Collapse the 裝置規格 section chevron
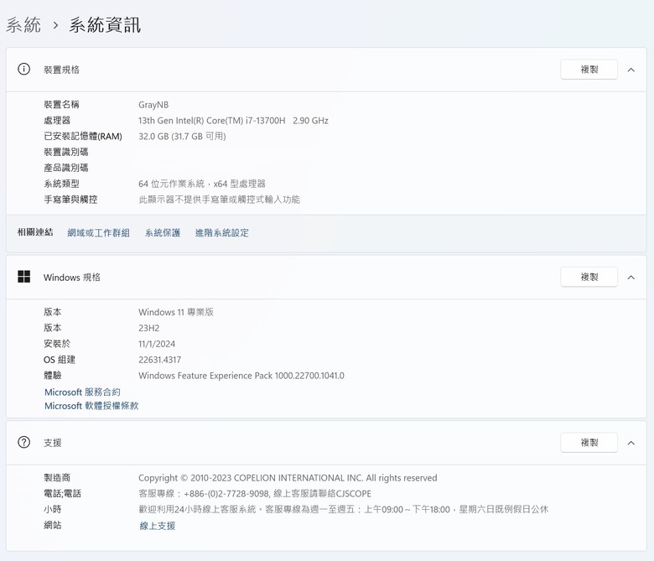Image resolution: width=654 pixels, height=561 pixels. coord(631,70)
